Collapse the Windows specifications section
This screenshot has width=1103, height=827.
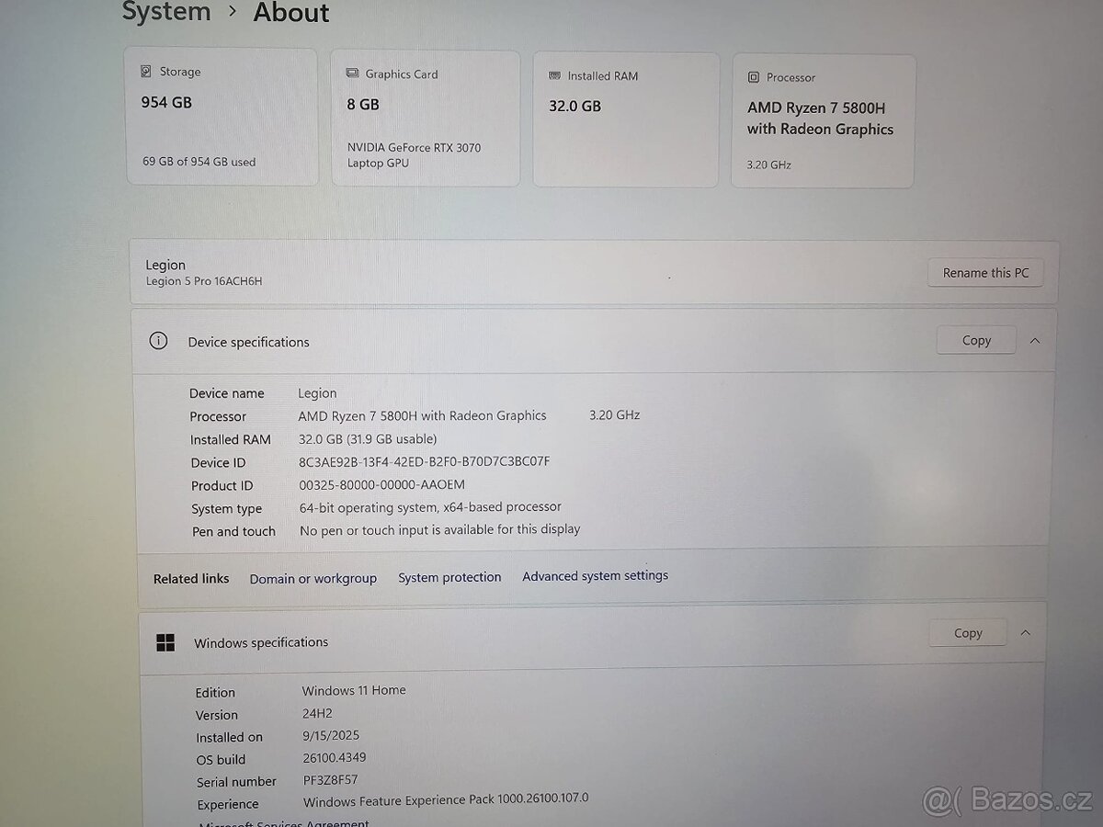(x=1026, y=632)
